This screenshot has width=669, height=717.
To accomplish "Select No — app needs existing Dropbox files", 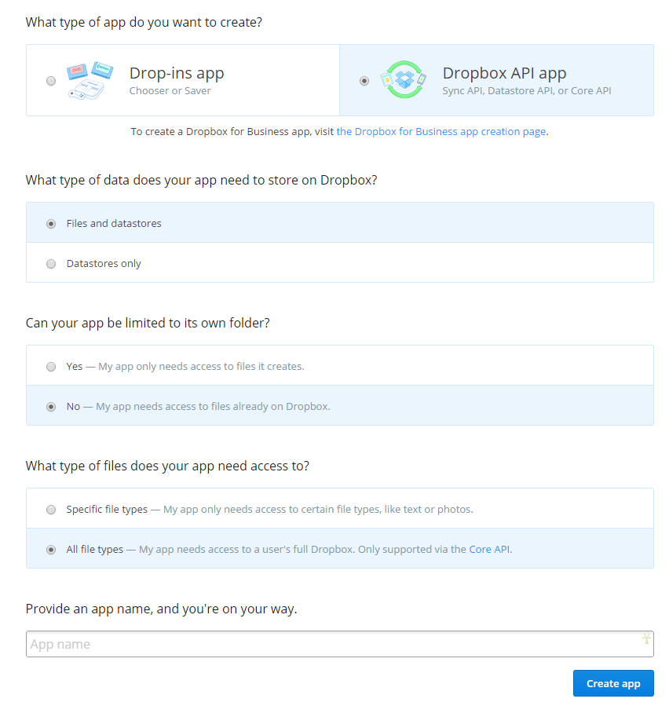I will pyautogui.click(x=51, y=407).
